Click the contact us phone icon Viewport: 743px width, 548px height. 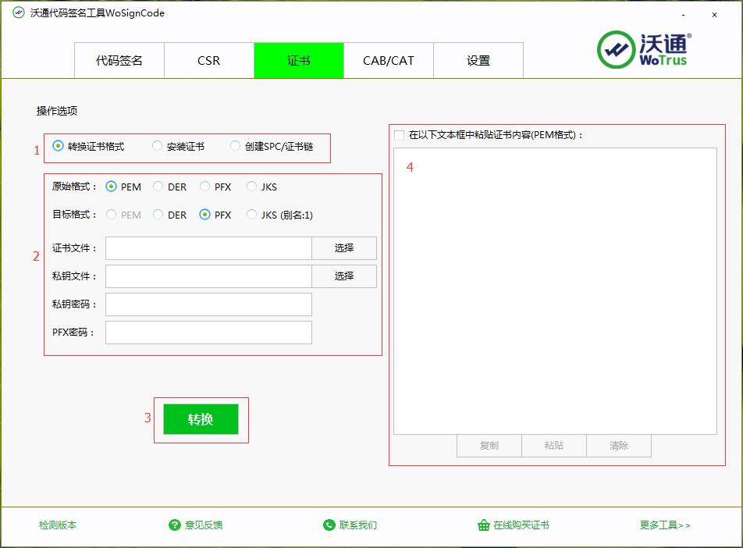point(329,525)
